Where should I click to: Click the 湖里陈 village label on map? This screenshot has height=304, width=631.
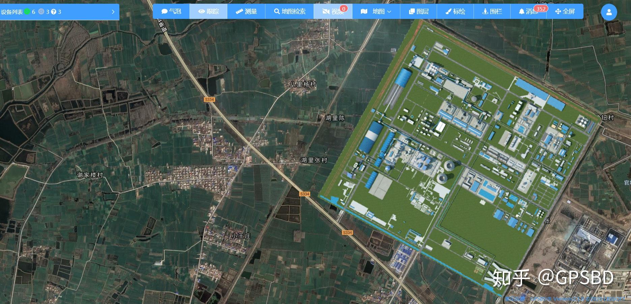[x=335, y=118]
